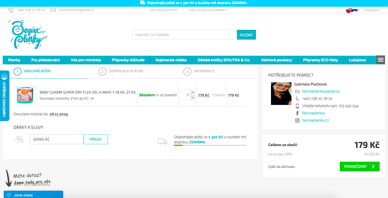Image resolution: width=388 pixels, height=198 pixels.
Task: Open Přípravky ECO Naty category
Action: (321, 60)
